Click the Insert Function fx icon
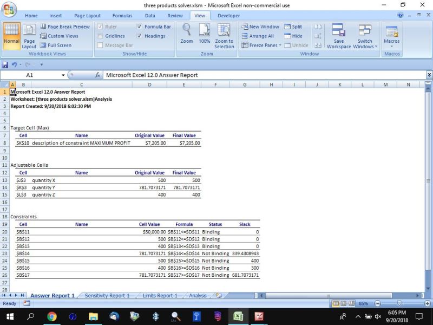This screenshot has width=433, height=325. (x=97, y=75)
